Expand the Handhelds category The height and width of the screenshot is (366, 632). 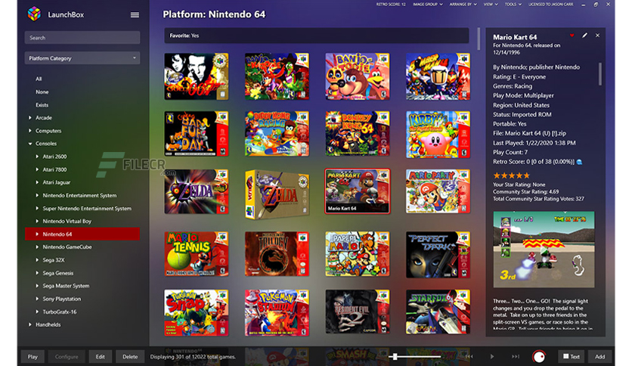pyautogui.click(x=30, y=324)
